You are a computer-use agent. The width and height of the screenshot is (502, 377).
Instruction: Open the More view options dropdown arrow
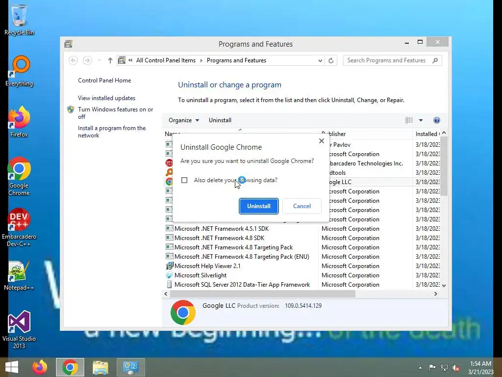coord(421,120)
